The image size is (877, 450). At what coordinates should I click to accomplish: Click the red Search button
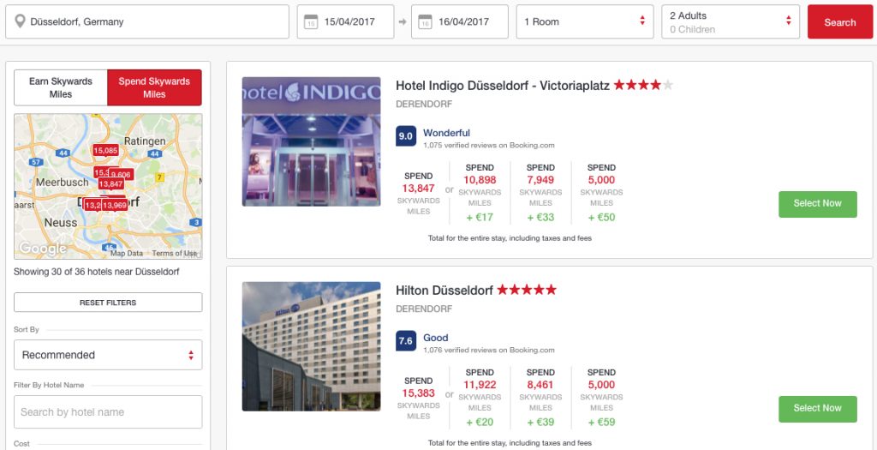[840, 21]
